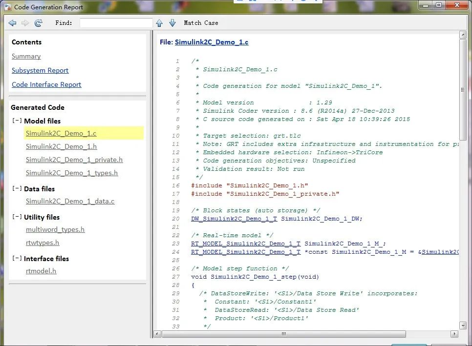Click the Simulink Coder version comment line
This screenshot has height=346, width=472.
[x=295, y=111]
